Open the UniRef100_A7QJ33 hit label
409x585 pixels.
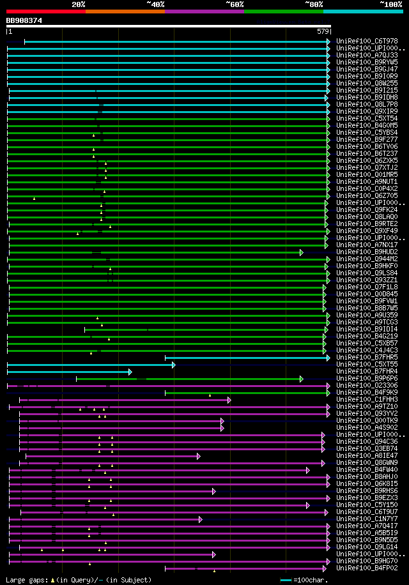367,55
